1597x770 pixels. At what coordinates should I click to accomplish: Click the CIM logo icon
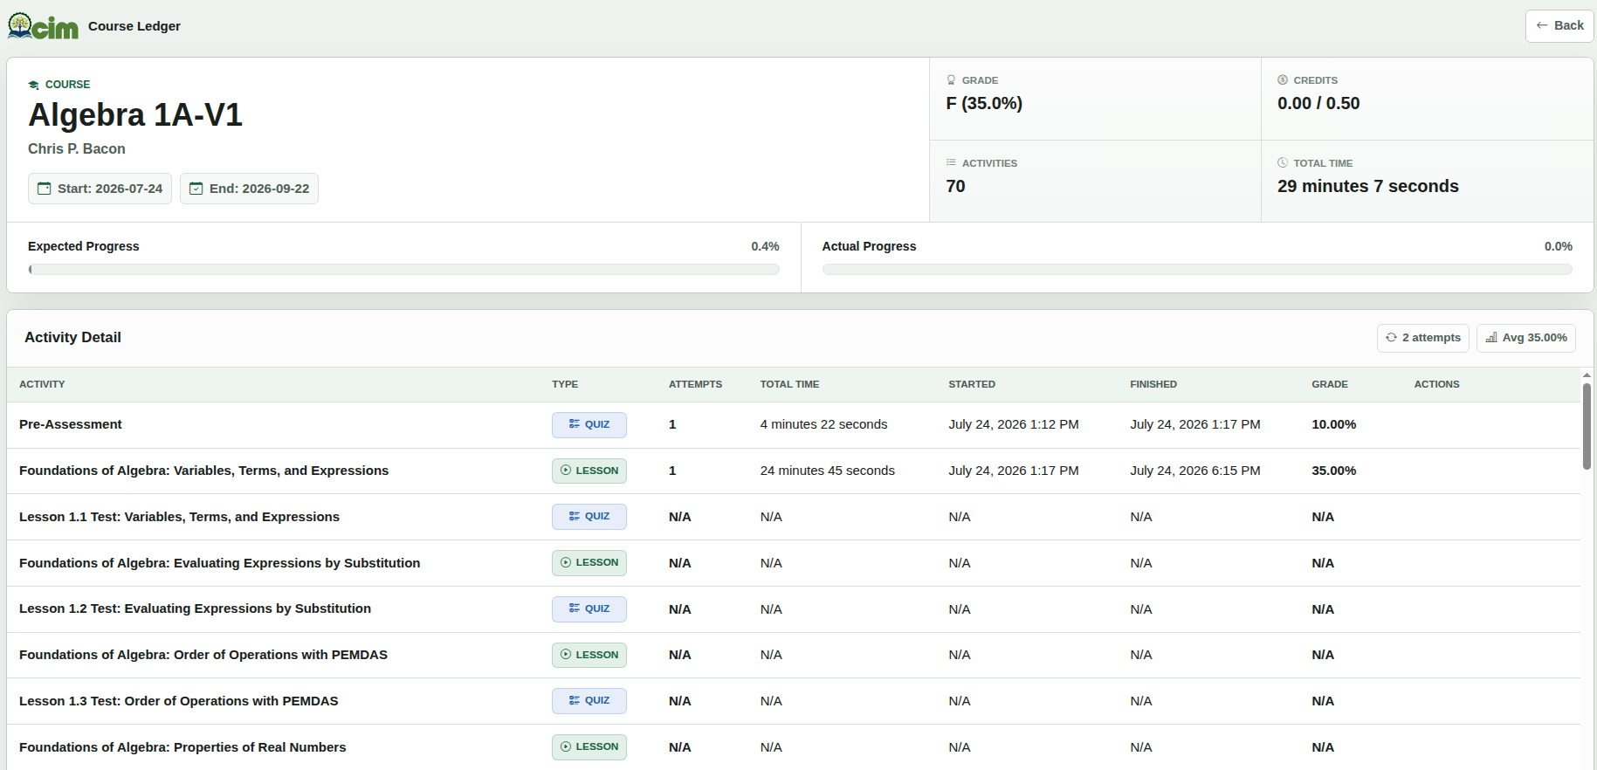[x=43, y=26]
